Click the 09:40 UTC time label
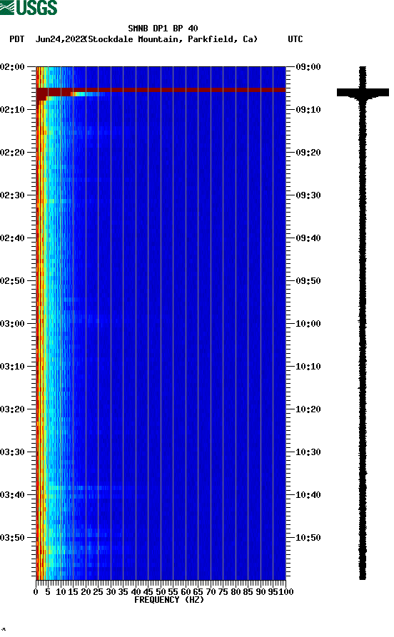 (x=308, y=238)
